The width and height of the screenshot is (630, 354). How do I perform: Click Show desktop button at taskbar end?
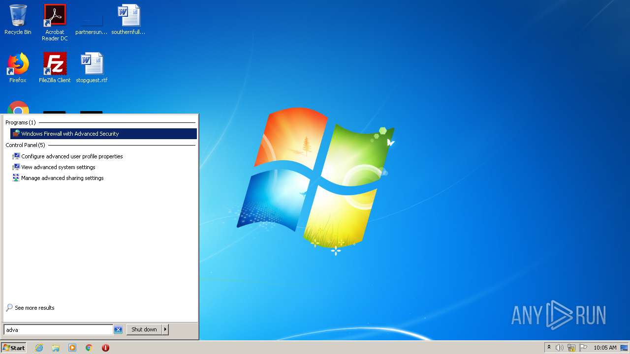624,348
